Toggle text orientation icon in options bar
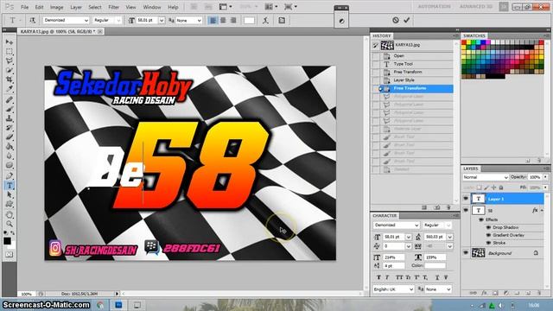The image size is (553, 311). click(33, 21)
